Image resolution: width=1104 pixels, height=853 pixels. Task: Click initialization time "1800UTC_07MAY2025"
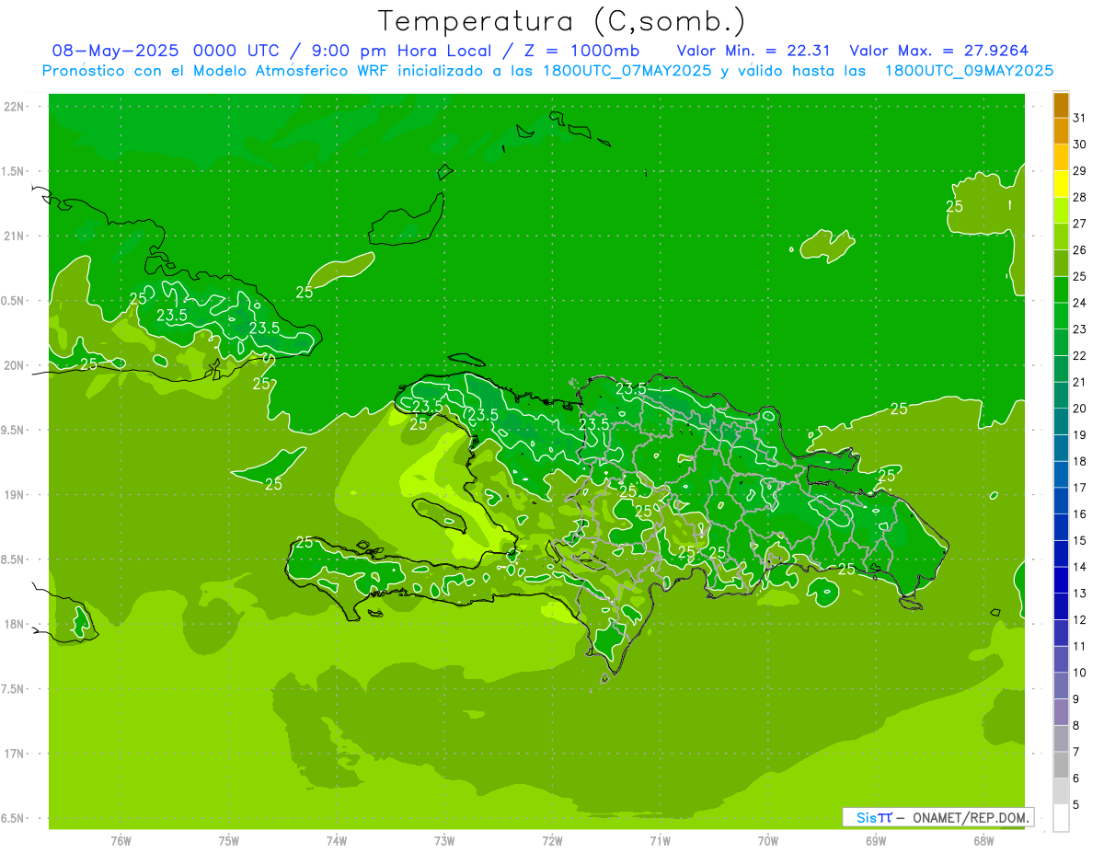627,71
